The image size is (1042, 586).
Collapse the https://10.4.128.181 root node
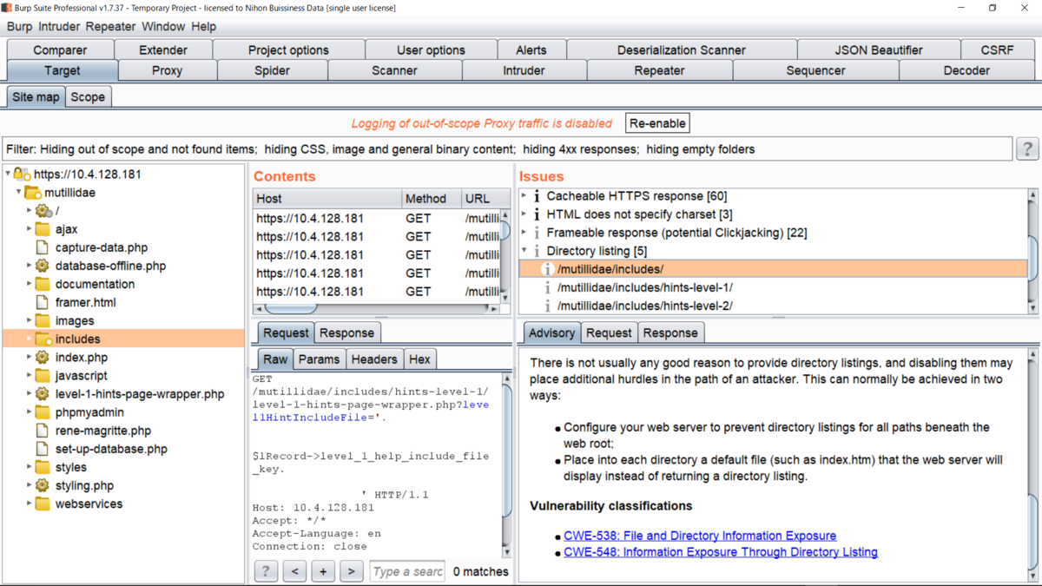point(9,174)
